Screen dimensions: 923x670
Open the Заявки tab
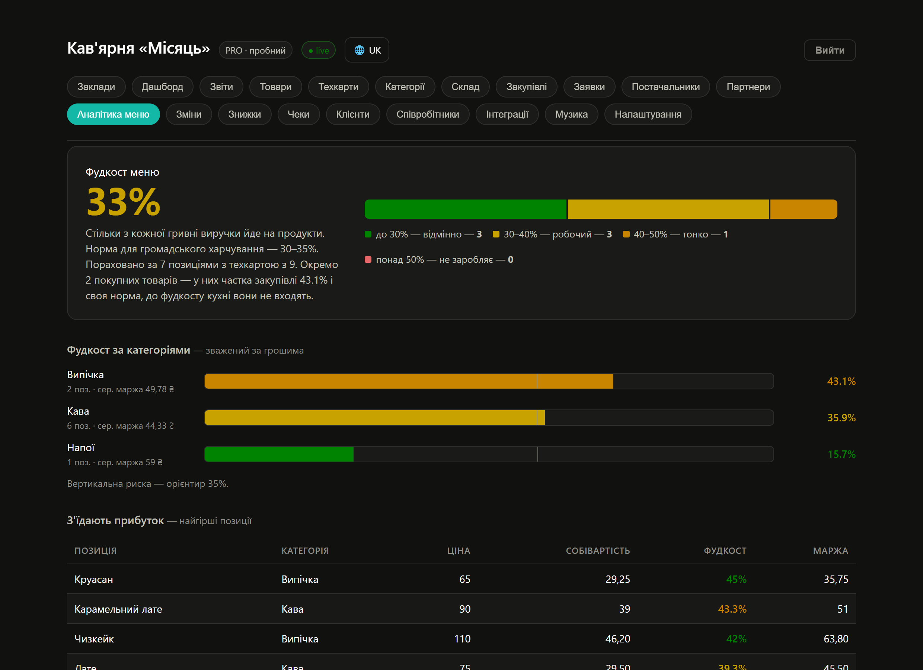coord(589,87)
